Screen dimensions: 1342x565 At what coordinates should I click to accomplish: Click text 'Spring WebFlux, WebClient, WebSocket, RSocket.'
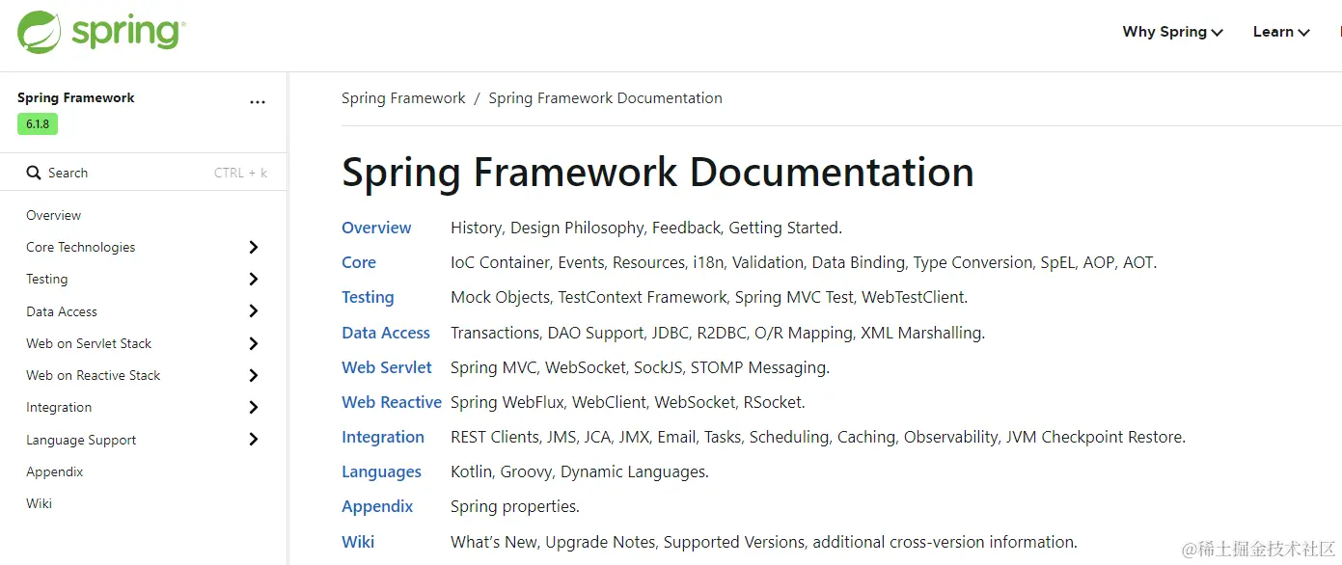pos(628,402)
